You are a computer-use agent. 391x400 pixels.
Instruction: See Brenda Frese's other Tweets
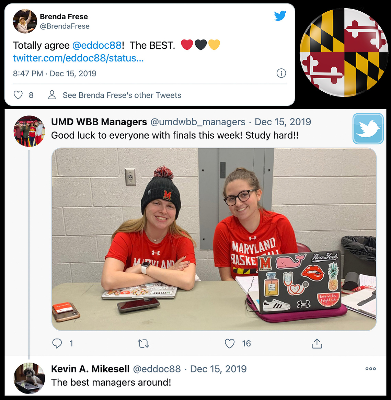122,95
